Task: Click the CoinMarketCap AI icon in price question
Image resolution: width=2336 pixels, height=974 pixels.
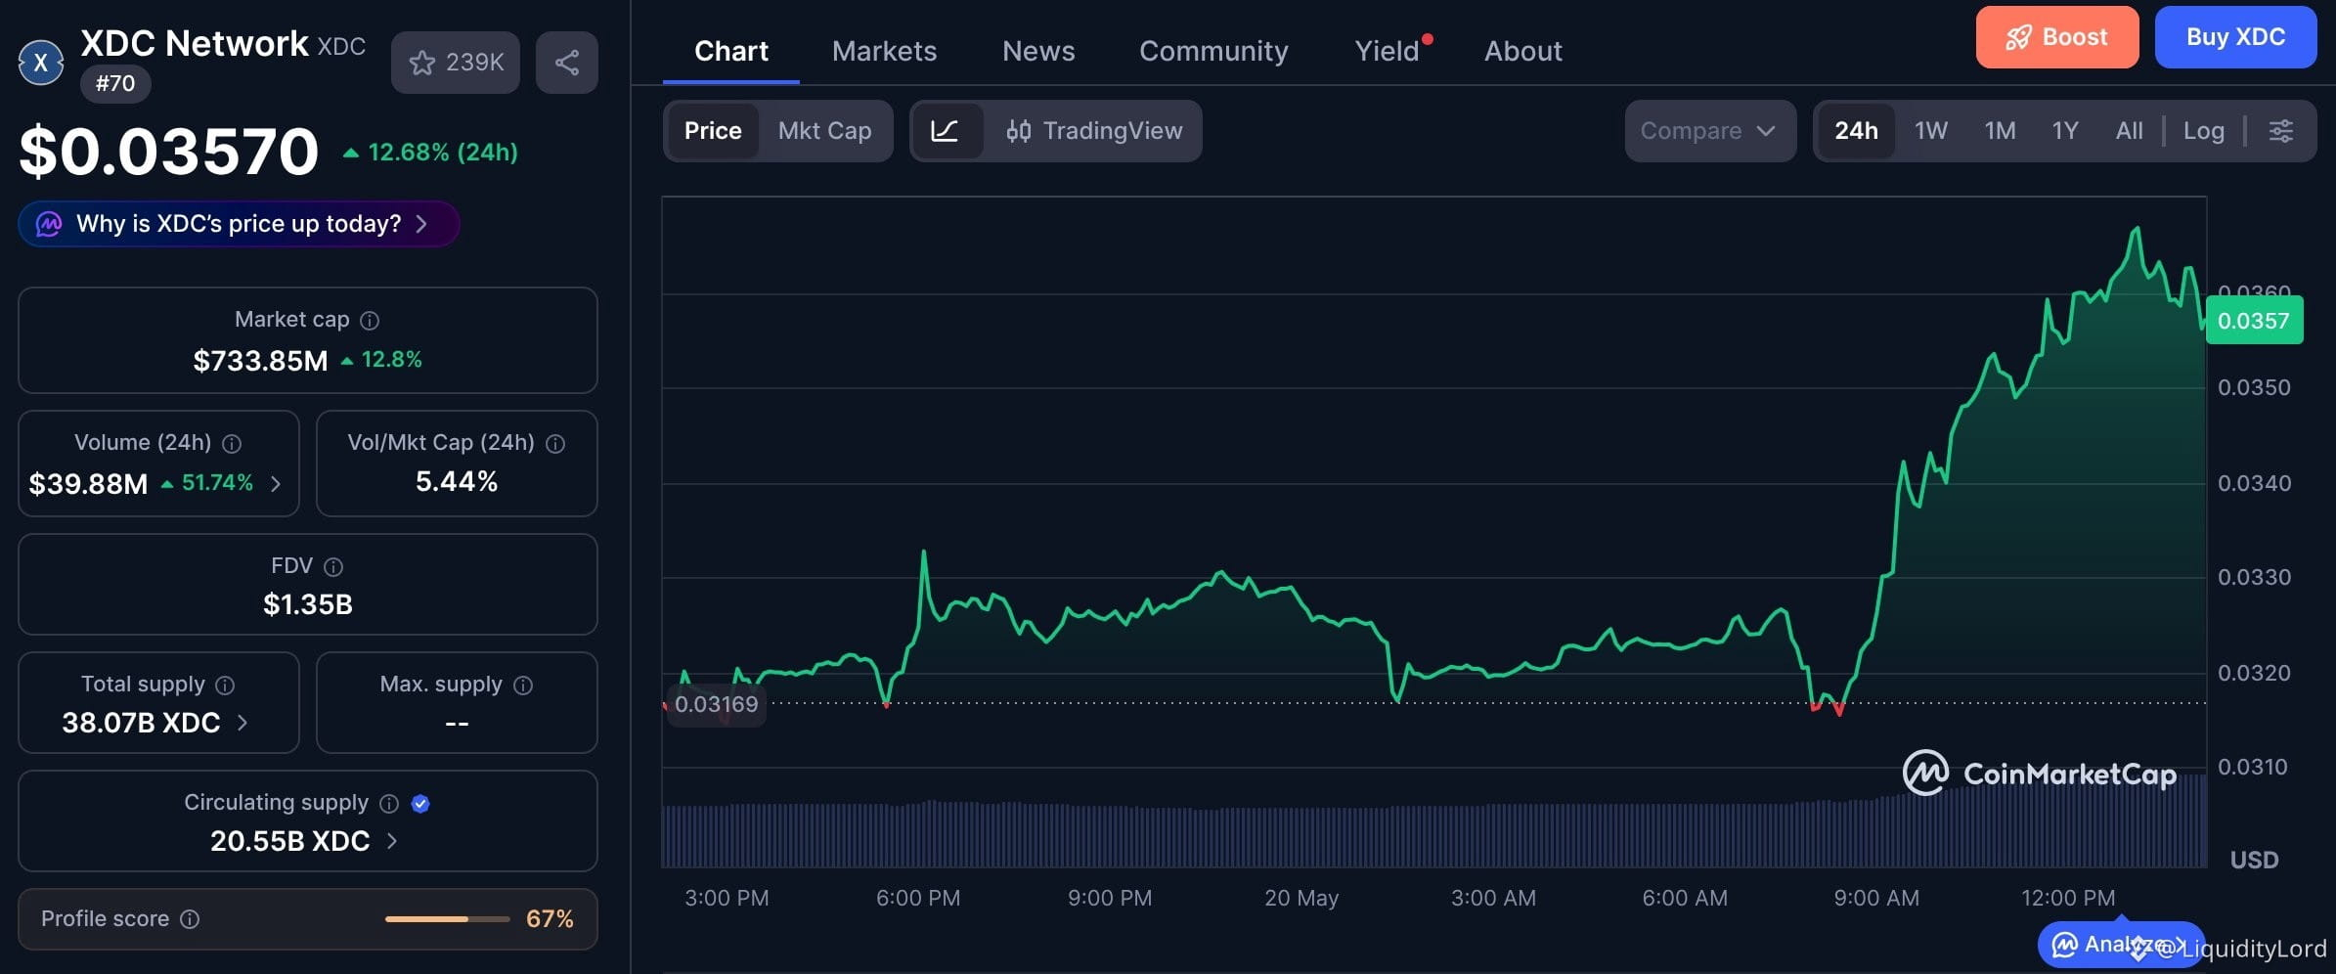Action: coord(49,224)
